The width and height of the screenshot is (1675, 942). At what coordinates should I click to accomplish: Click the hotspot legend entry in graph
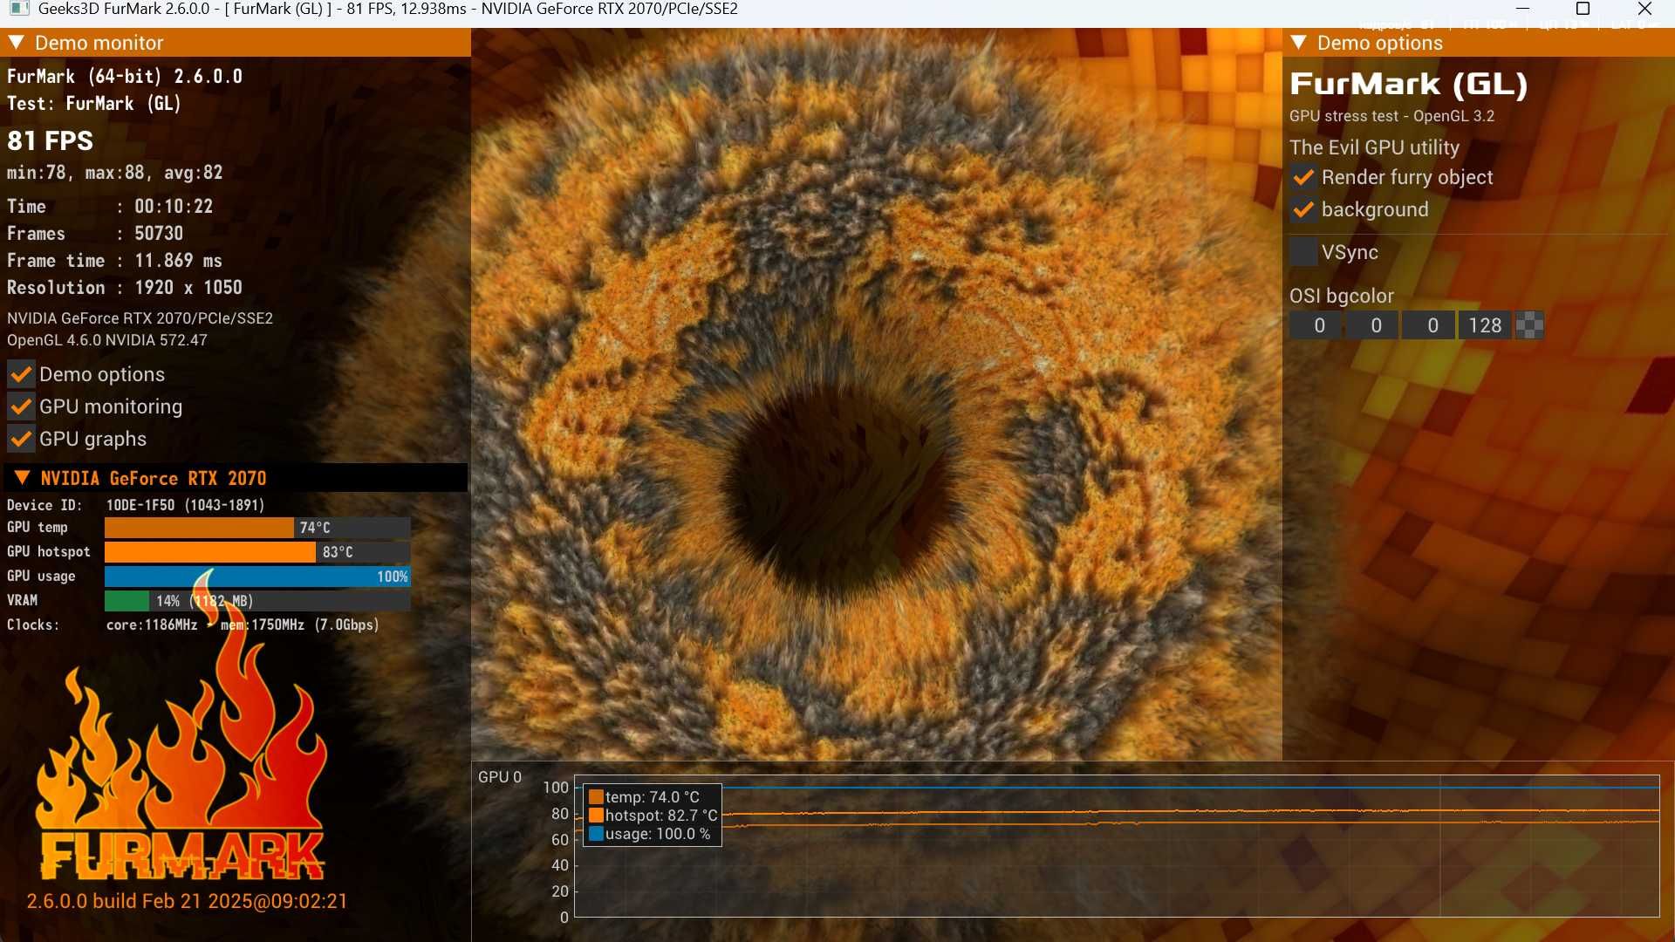(x=653, y=816)
